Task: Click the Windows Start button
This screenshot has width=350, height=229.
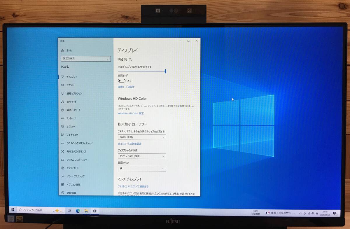Action: [x=13, y=210]
